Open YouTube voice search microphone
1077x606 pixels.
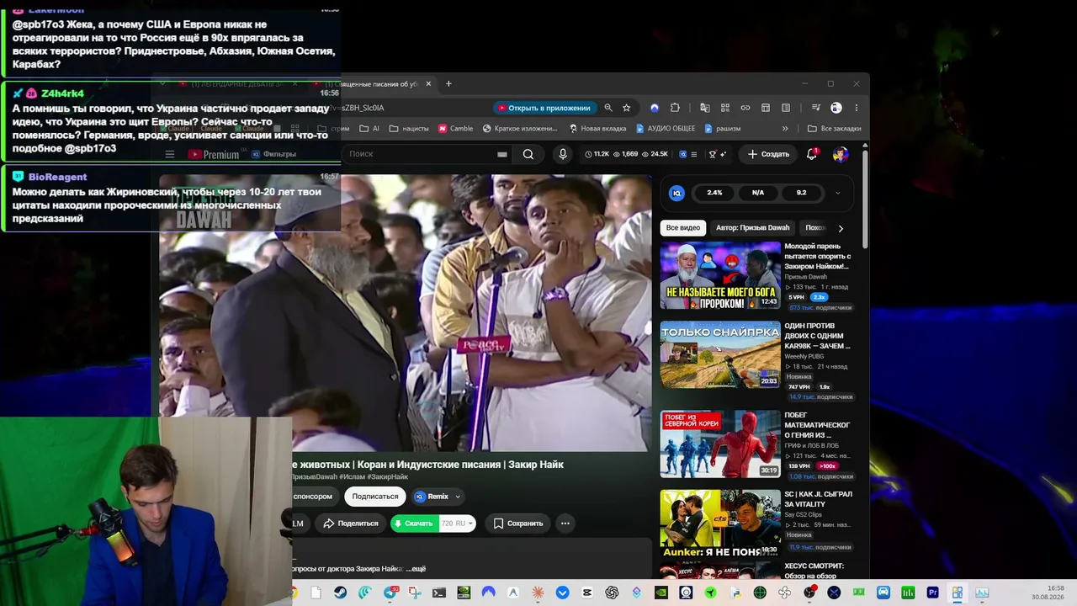tap(563, 154)
